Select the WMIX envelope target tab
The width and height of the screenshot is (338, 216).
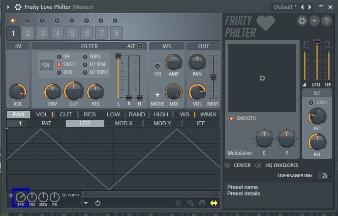(x=208, y=114)
